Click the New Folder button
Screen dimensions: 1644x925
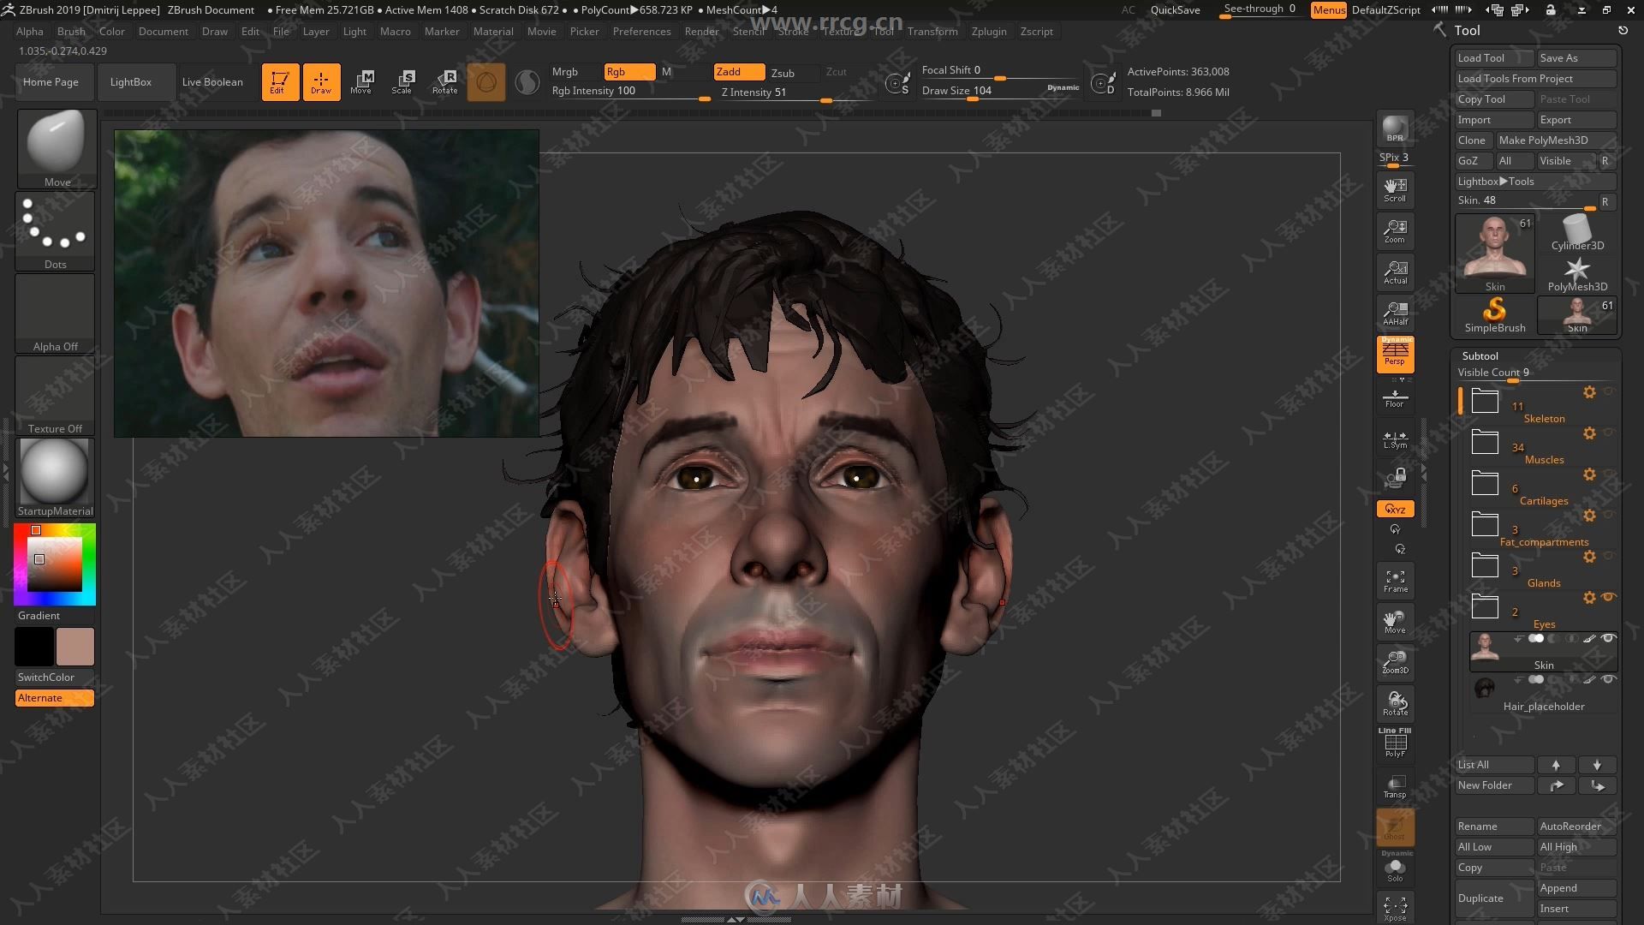point(1494,785)
